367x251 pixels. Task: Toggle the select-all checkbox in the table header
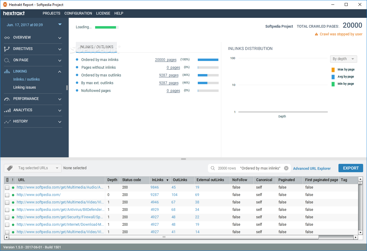coord(7,180)
